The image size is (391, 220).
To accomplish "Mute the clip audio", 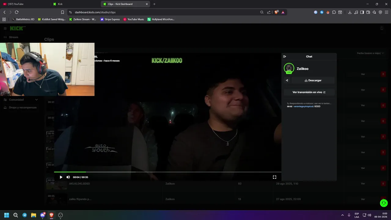I will point(68,177).
